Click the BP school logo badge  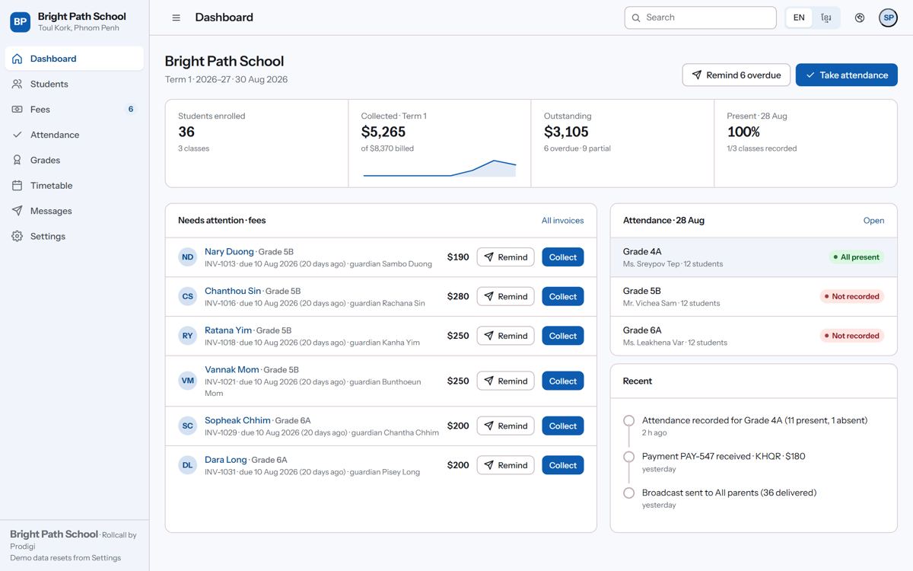[21, 22]
